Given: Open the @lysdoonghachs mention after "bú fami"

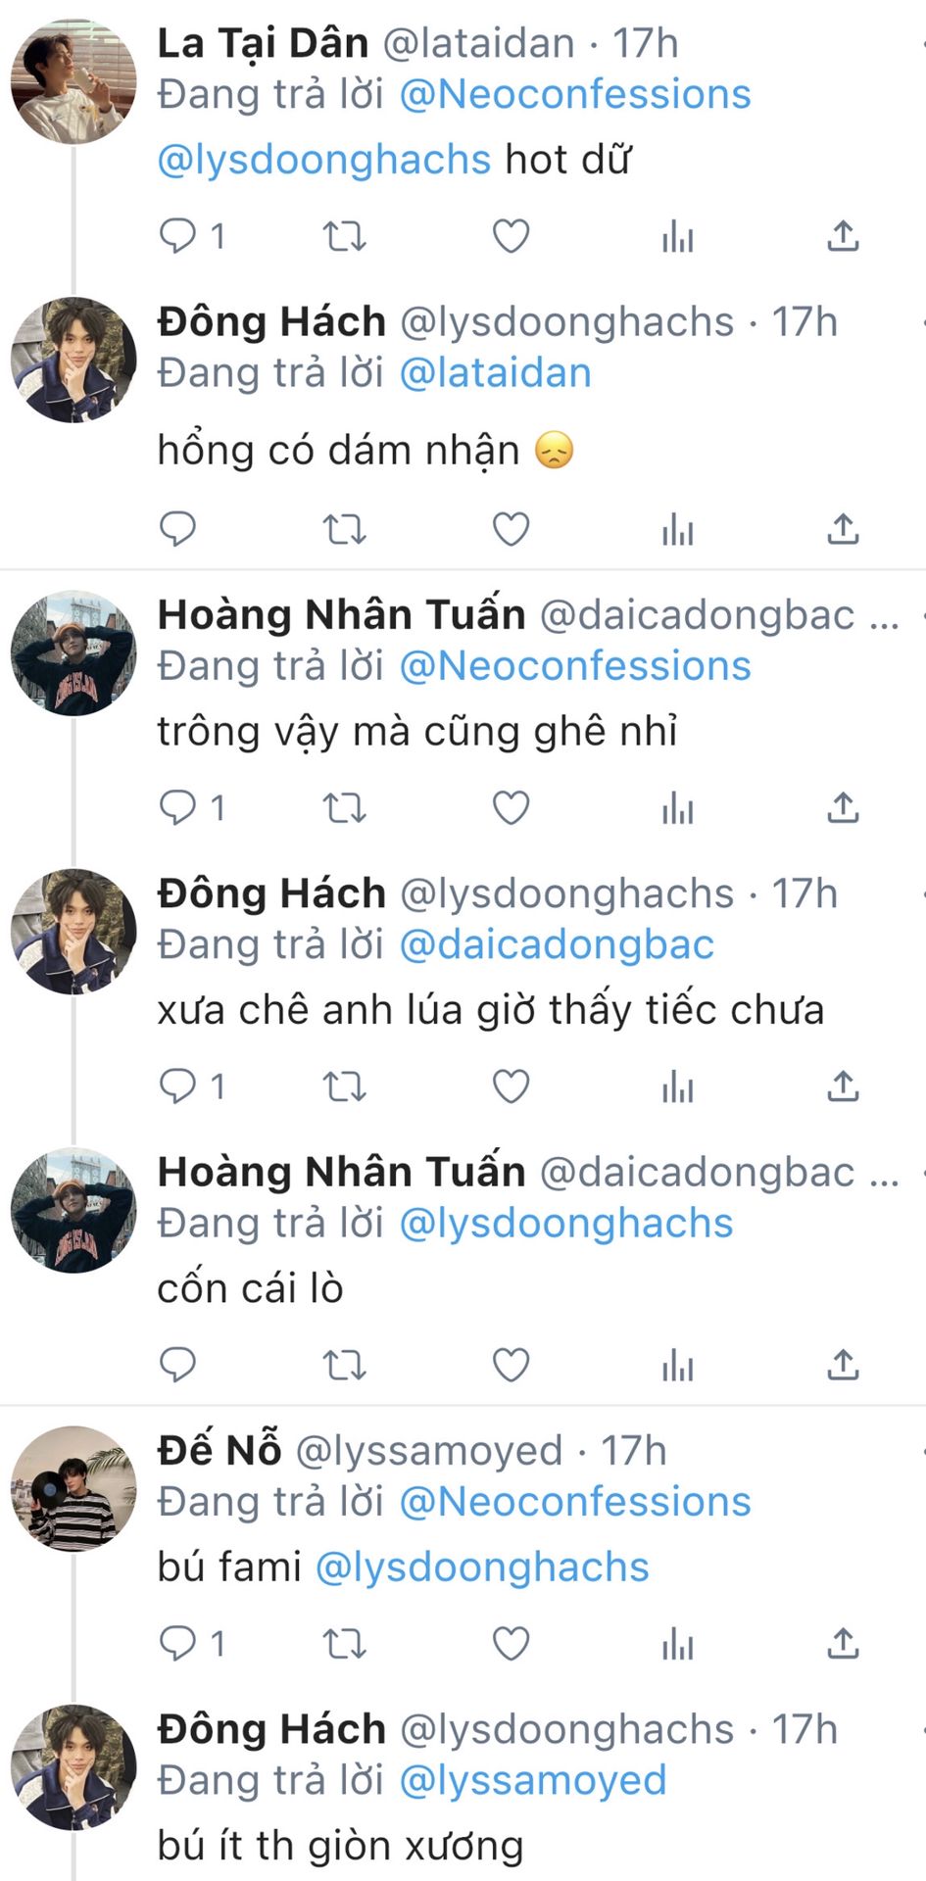Looking at the screenshot, I should (482, 1567).
